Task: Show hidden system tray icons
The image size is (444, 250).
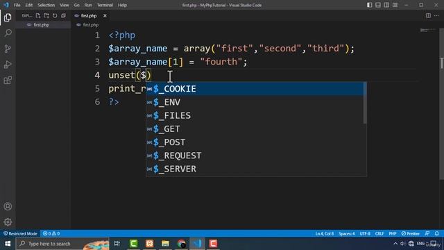Action: click(395, 244)
